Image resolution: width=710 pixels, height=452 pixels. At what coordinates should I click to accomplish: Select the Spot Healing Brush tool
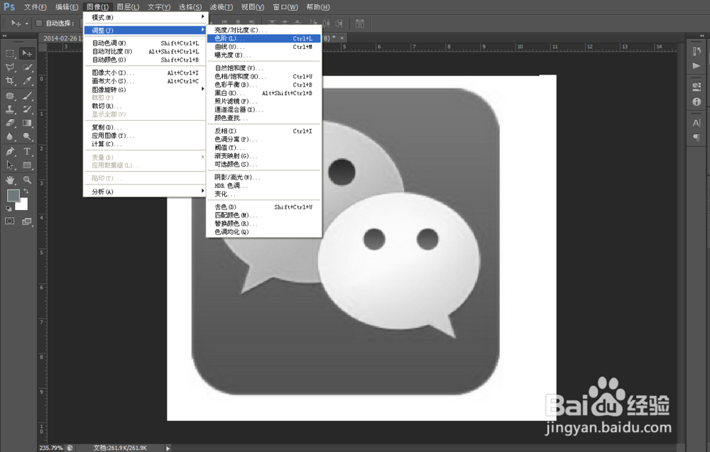[x=10, y=96]
